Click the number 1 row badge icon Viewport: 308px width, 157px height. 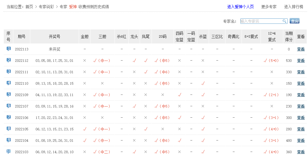(x=9, y=49)
